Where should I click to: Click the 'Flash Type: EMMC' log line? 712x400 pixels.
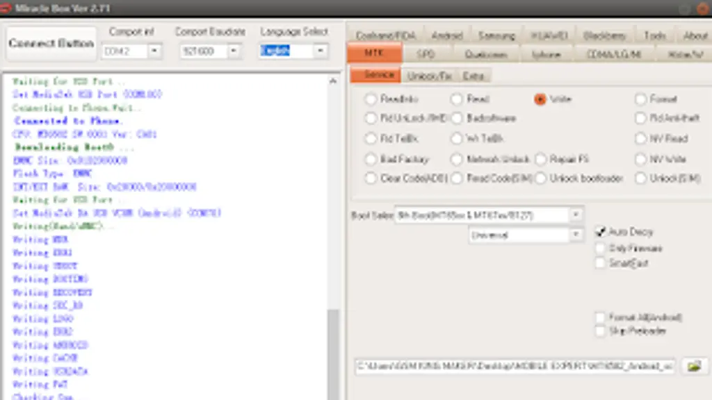[x=53, y=174]
